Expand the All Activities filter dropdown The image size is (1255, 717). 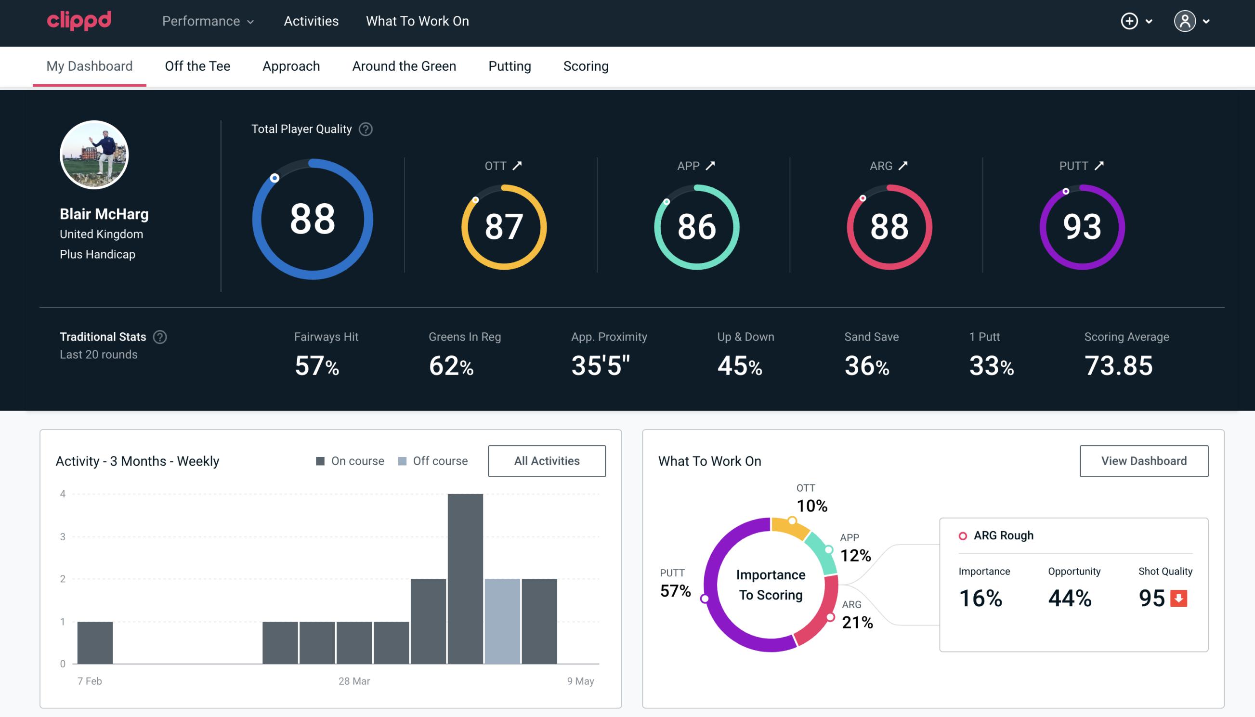point(548,461)
